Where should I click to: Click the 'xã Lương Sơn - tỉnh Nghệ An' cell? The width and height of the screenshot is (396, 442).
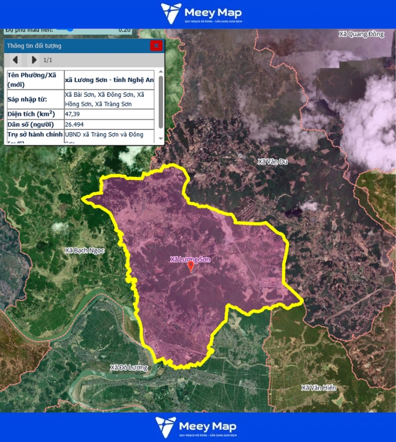pyautogui.click(x=109, y=80)
